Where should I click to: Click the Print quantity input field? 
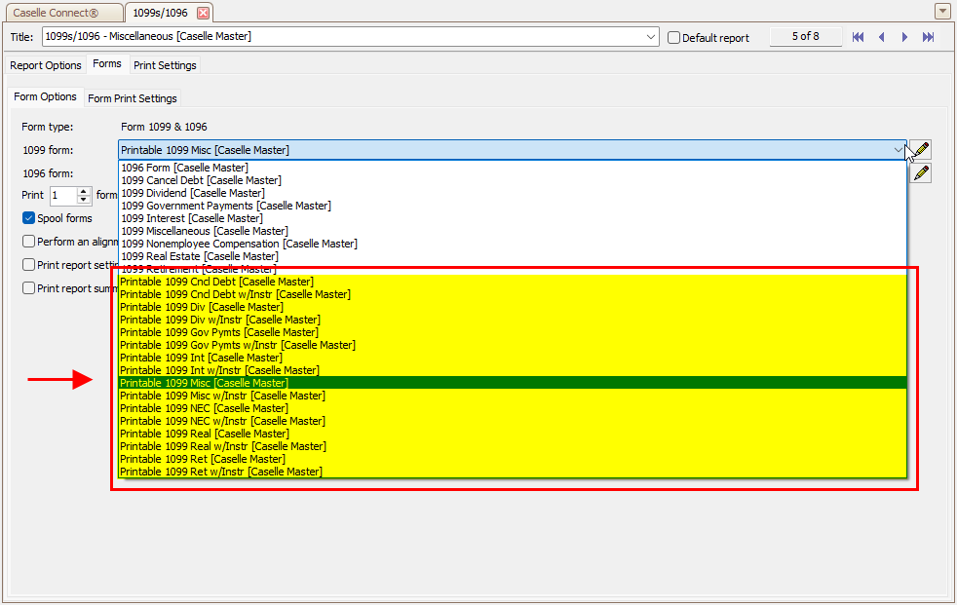click(61, 195)
